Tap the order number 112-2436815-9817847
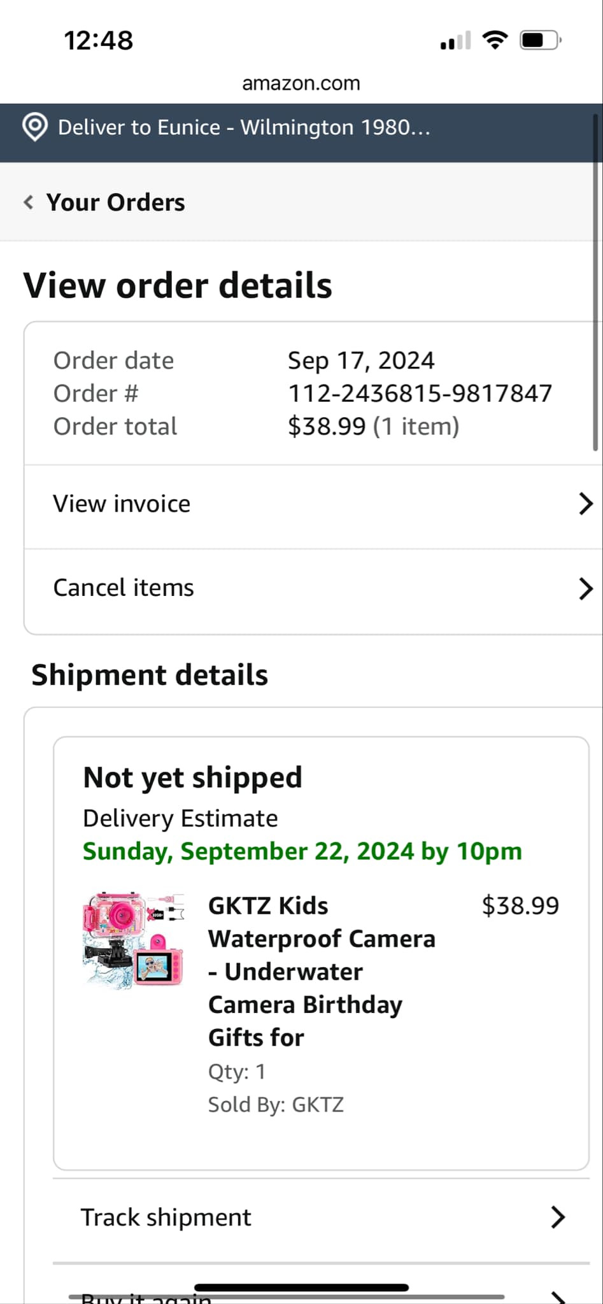The height and width of the screenshot is (1304, 603). (420, 393)
